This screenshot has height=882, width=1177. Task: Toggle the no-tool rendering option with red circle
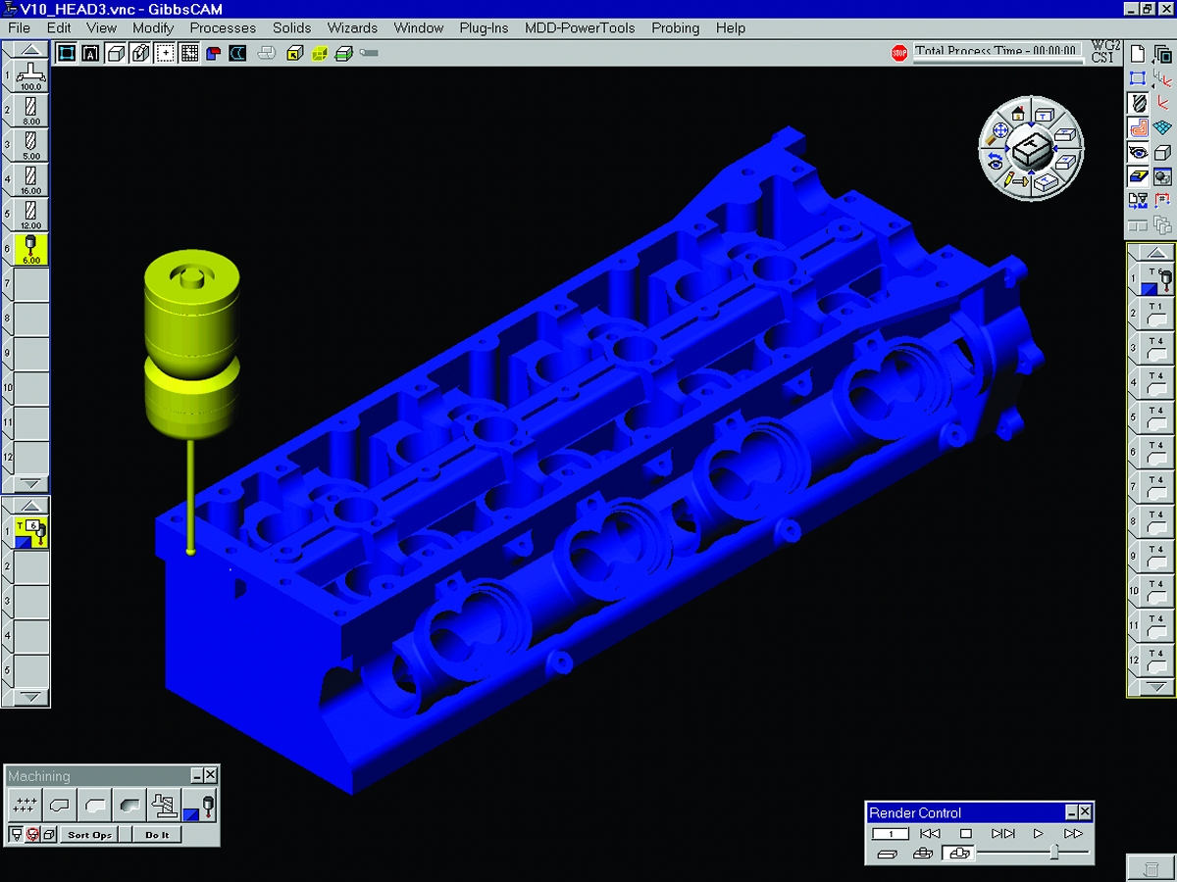[x=31, y=835]
